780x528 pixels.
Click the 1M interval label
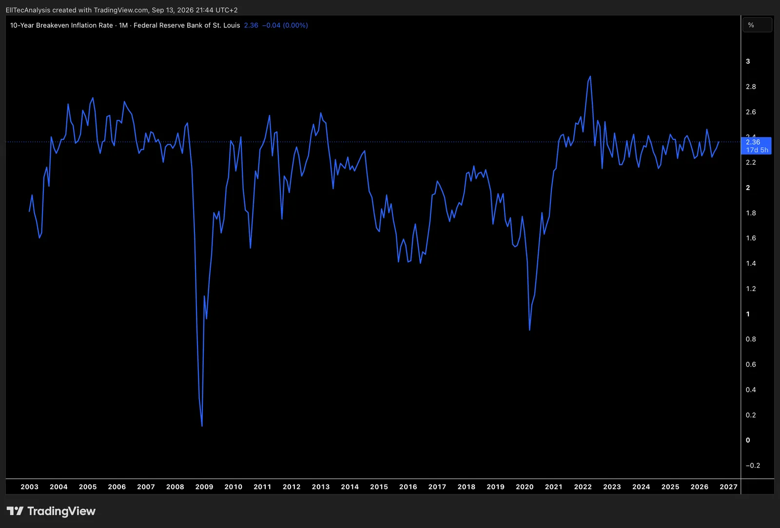pos(123,25)
